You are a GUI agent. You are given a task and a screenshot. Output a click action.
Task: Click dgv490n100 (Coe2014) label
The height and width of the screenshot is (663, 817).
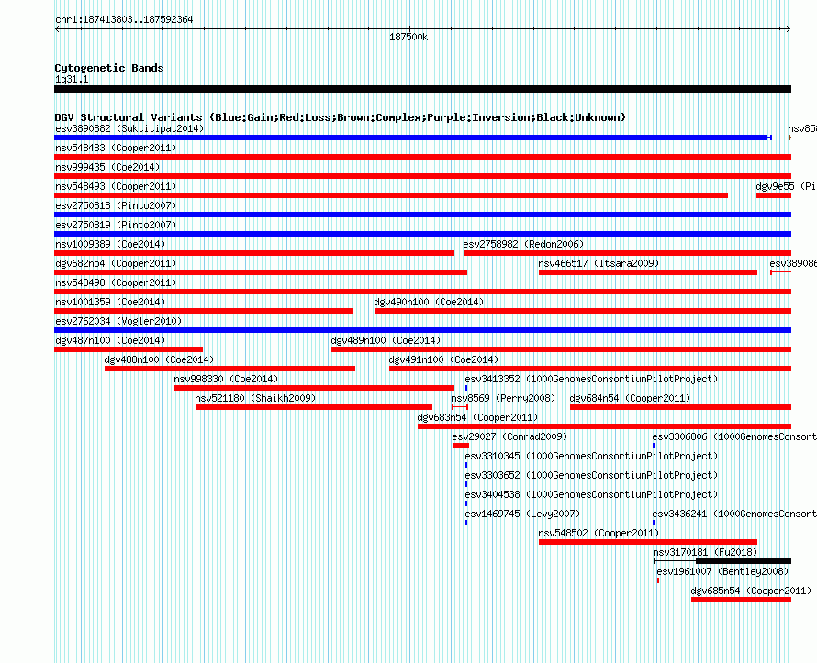click(429, 302)
